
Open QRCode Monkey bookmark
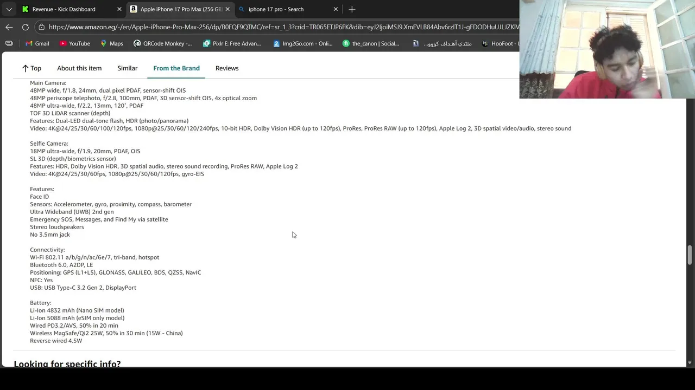tap(162, 43)
